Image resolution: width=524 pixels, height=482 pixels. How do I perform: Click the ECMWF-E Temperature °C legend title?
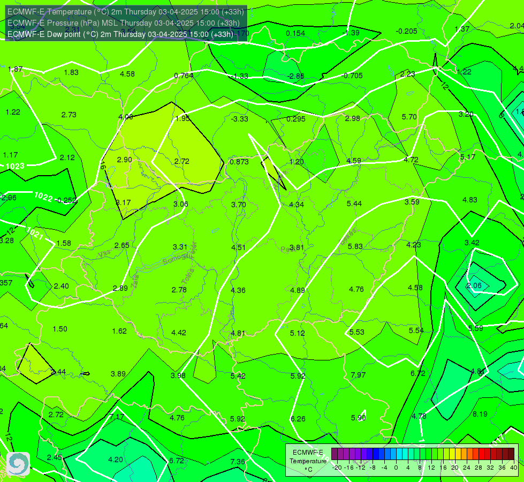coord(308,461)
